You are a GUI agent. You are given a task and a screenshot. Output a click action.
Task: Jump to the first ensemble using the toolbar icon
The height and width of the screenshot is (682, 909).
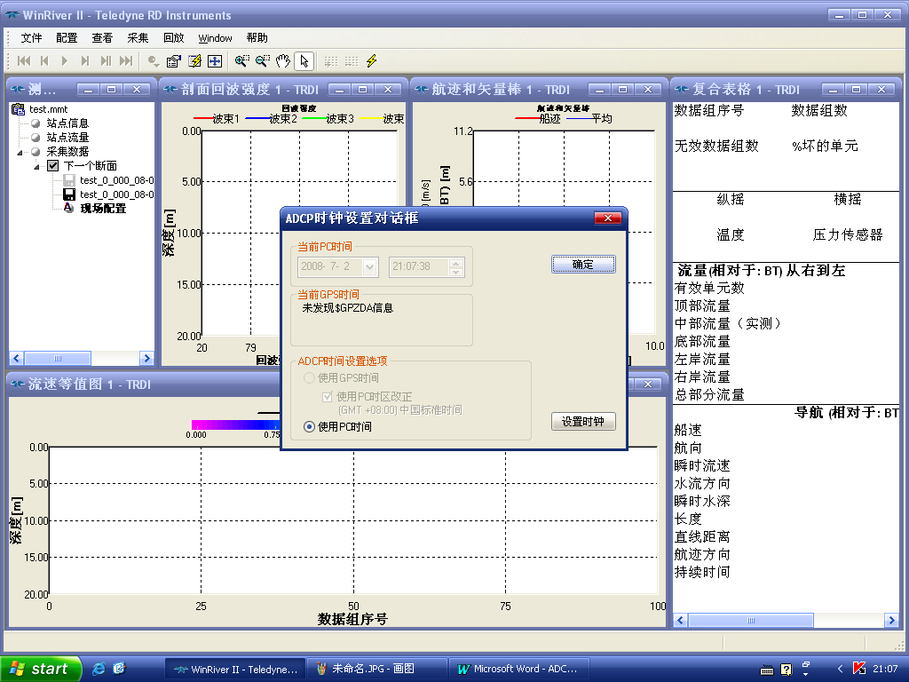(23, 61)
